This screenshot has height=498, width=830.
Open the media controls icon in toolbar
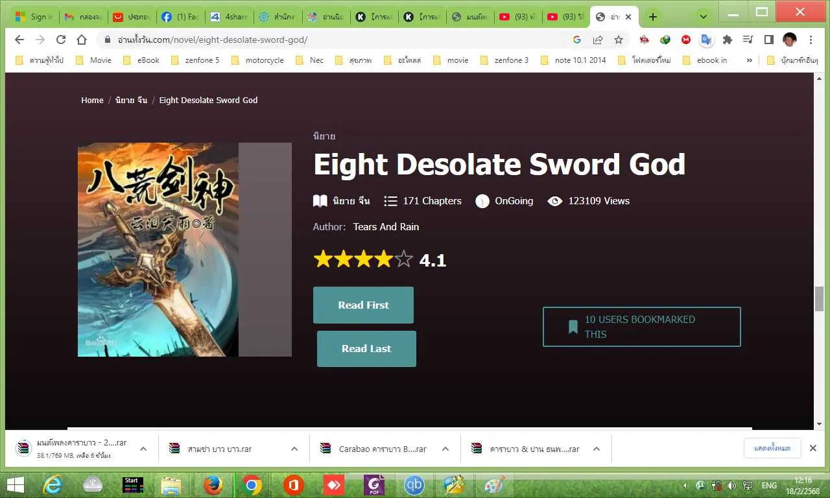(x=748, y=40)
